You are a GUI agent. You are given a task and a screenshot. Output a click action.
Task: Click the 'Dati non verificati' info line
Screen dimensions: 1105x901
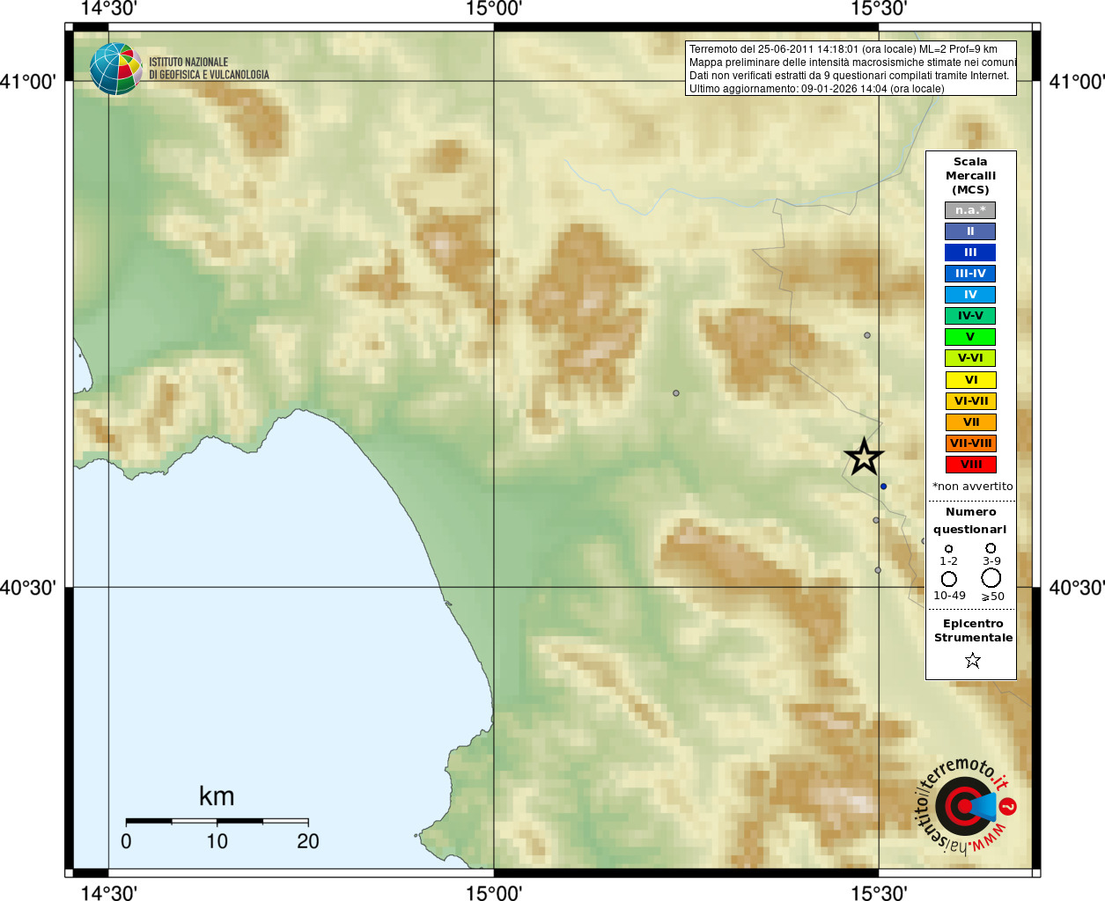coord(849,76)
